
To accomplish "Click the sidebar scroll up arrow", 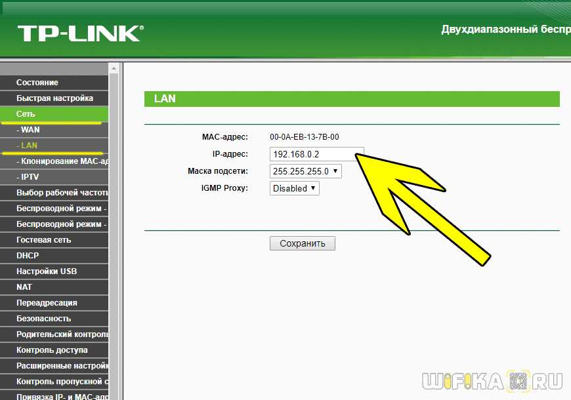I will tap(114, 68).
